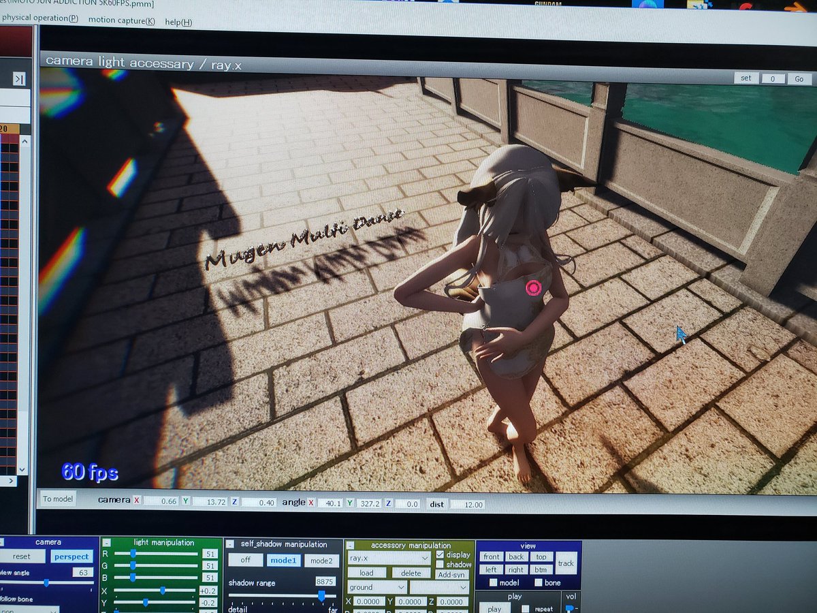Adjust the light B color slider

tap(155, 578)
